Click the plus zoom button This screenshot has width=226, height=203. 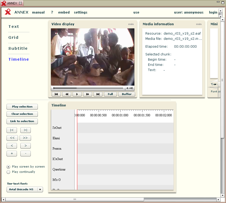pos(12,154)
